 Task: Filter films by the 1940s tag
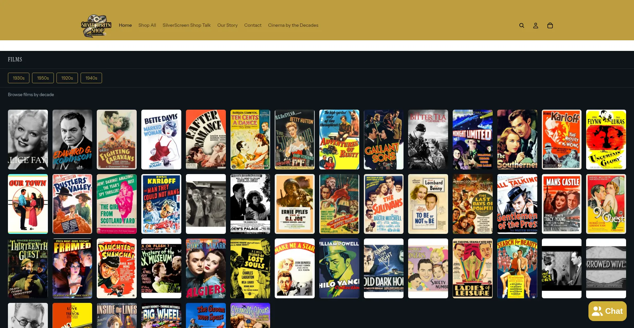tap(91, 78)
